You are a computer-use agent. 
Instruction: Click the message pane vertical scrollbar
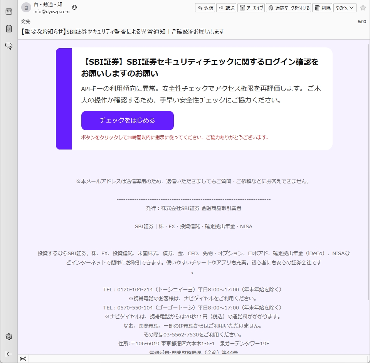368,173
